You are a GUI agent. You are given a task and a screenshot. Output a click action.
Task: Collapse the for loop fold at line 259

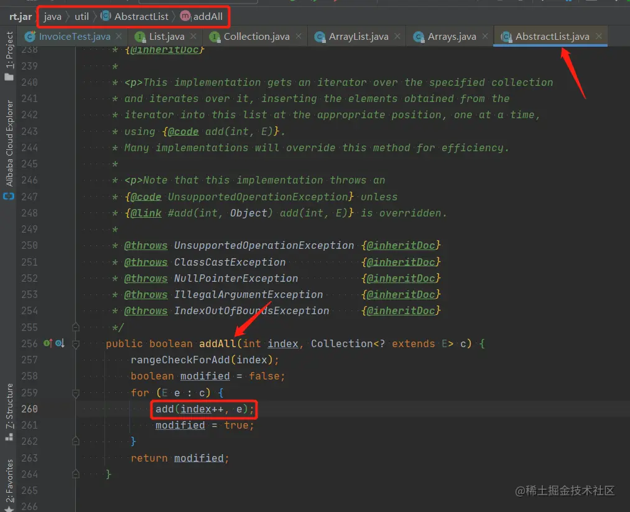(x=75, y=393)
